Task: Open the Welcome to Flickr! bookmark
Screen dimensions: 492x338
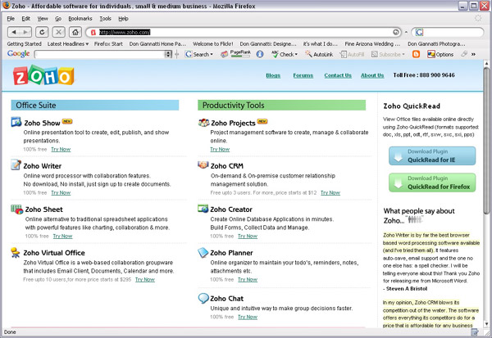Action: pyautogui.click(x=212, y=44)
